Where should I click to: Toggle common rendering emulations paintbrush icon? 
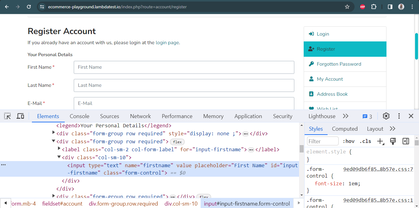click(393, 141)
